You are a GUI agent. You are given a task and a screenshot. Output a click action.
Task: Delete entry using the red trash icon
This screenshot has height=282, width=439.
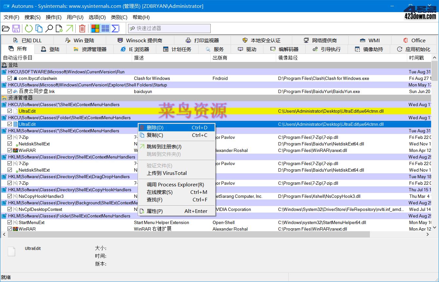[82, 28]
